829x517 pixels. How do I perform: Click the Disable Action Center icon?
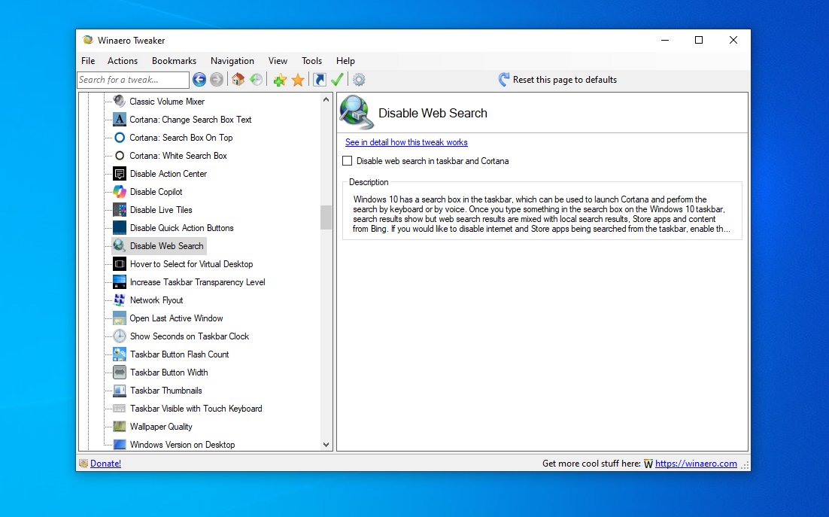coord(120,173)
